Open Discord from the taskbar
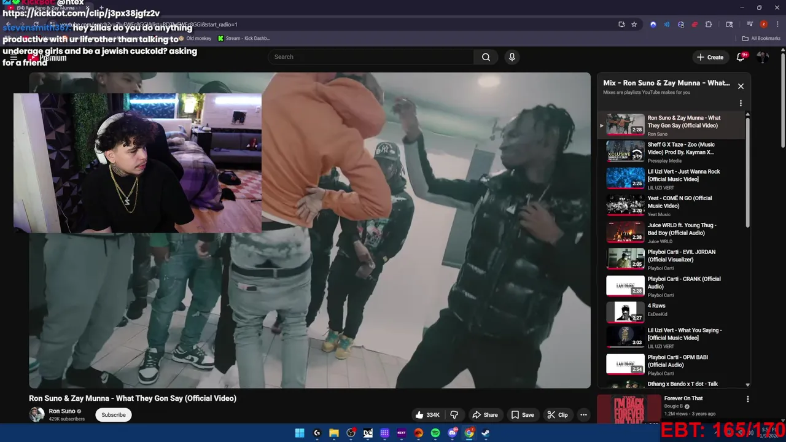This screenshot has width=786, height=442. tap(453, 433)
